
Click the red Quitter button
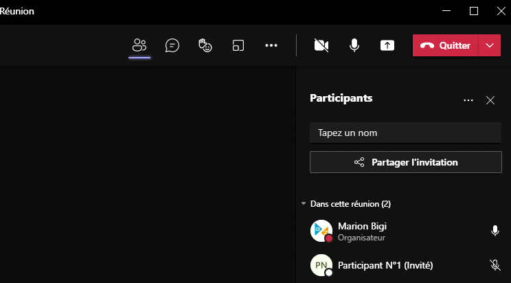tap(445, 45)
